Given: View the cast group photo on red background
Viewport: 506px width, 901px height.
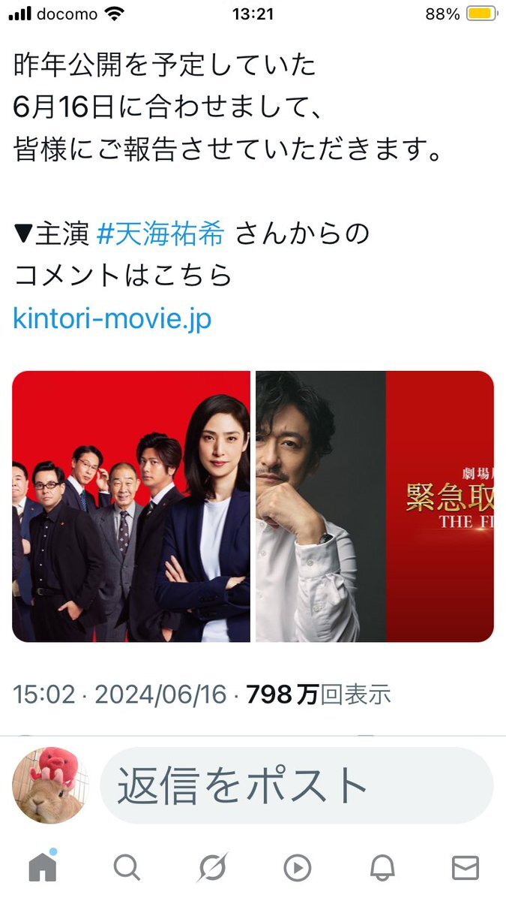Looking at the screenshot, I should click(131, 506).
